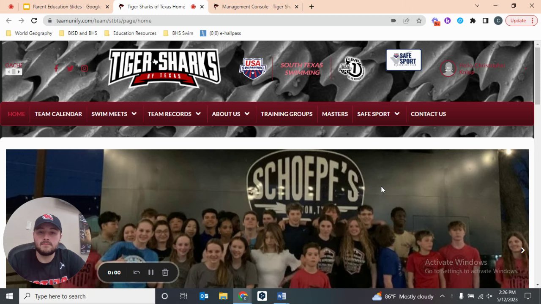Open the MASTERS page
The image size is (541, 304).
pyautogui.click(x=335, y=114)
